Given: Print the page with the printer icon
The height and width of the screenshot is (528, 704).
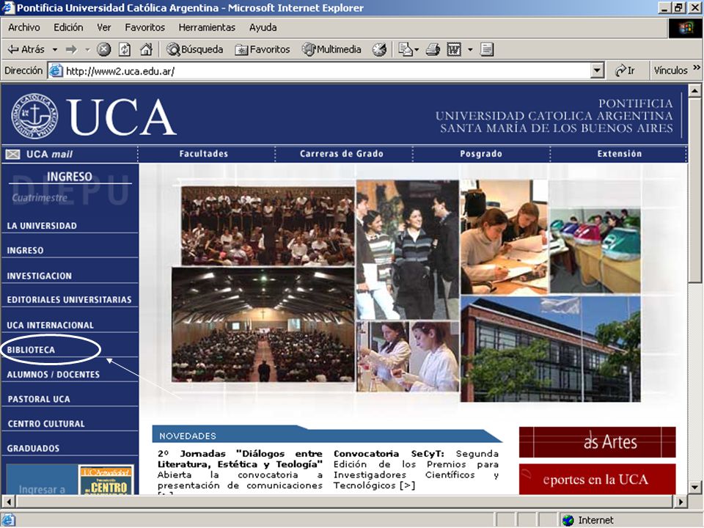Looking at the screenshot, I should (433, 49).
